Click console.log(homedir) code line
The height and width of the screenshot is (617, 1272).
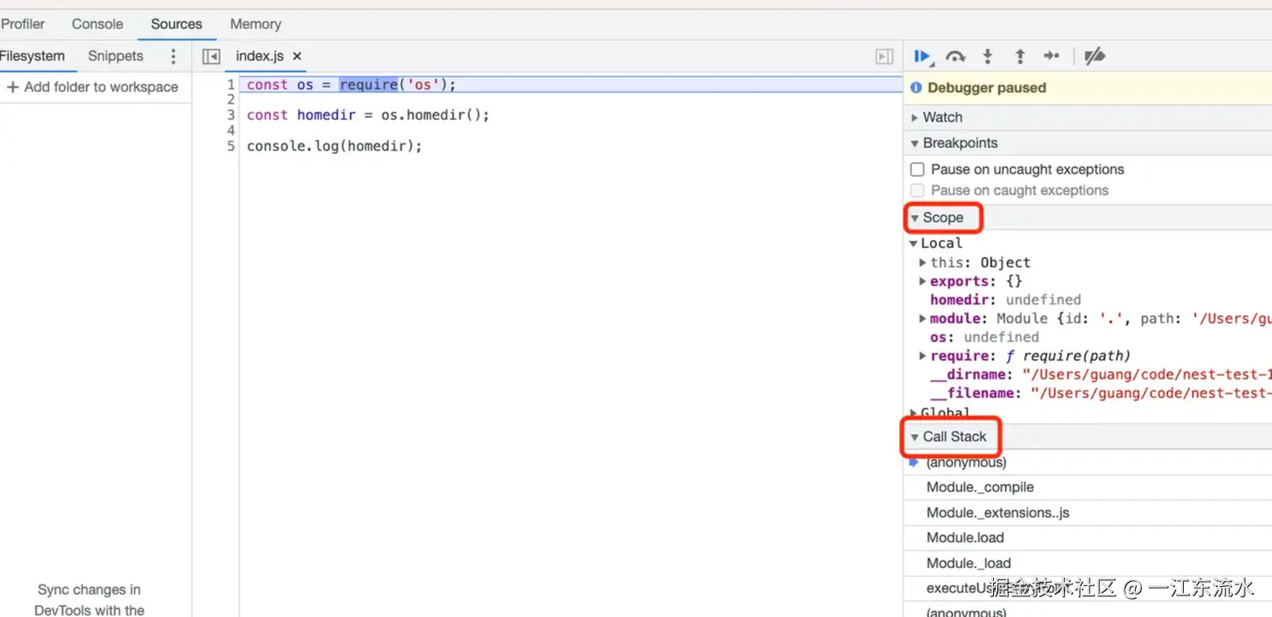click(x=334, y=145)
